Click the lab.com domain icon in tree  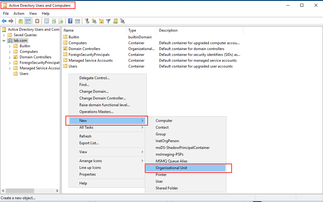[x=10, y=41]
